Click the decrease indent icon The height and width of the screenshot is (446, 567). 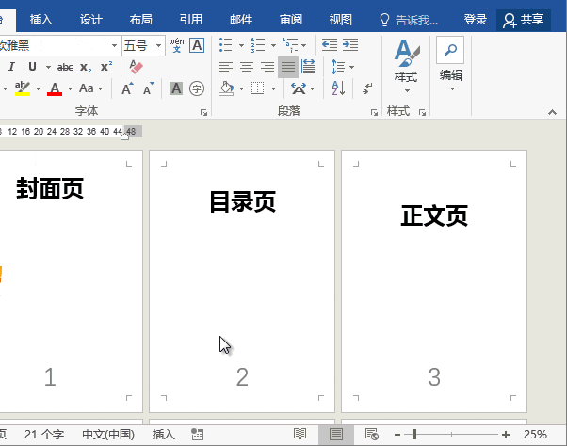click(329, 44)
